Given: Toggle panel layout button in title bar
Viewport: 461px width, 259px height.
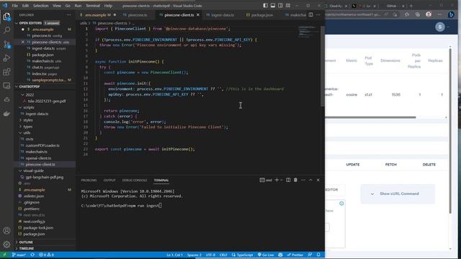Looking at the screenshot, I should (273, 6).
